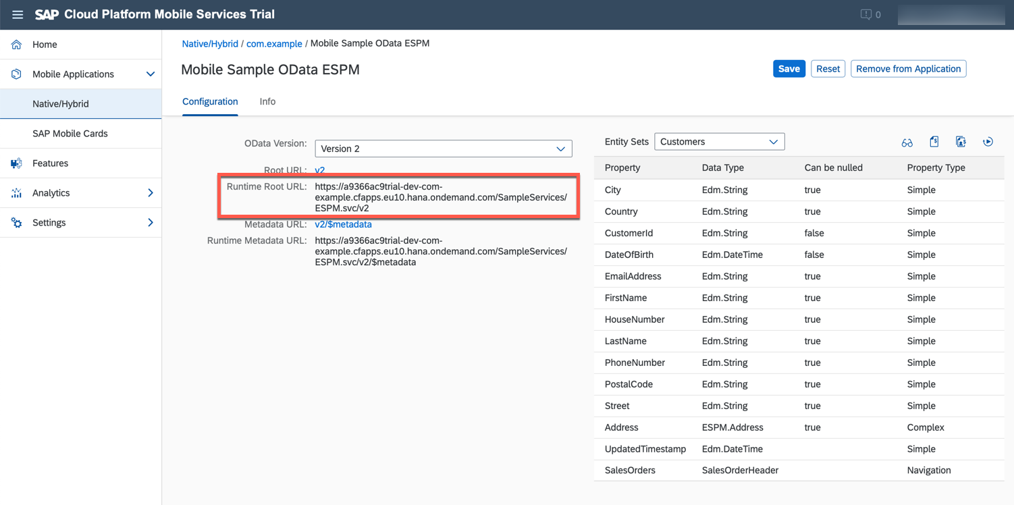Select the SalesOrders property cell
The image size is (1014, 505).
(x=630, y=471)
